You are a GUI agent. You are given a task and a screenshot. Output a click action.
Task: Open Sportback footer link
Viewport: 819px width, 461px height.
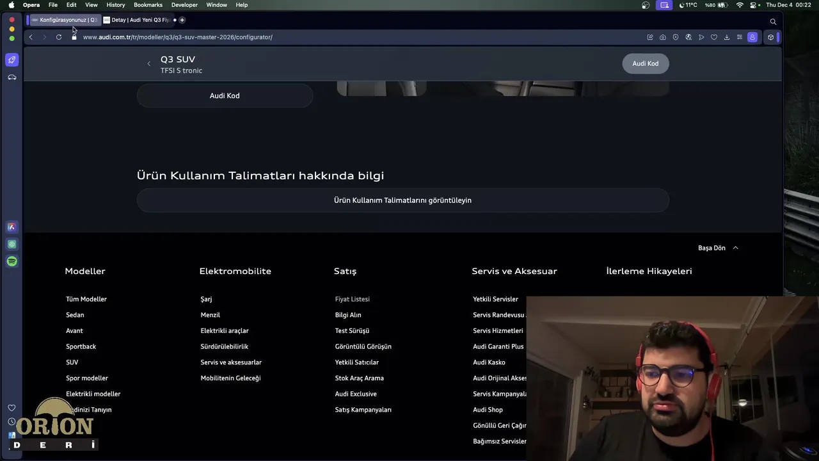81,346
